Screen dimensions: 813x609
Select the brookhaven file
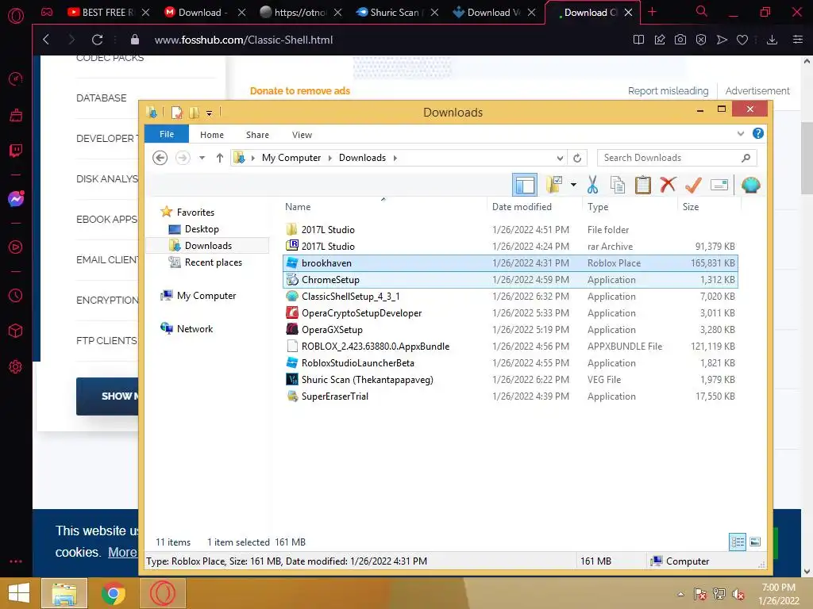[x=511, y=263]
